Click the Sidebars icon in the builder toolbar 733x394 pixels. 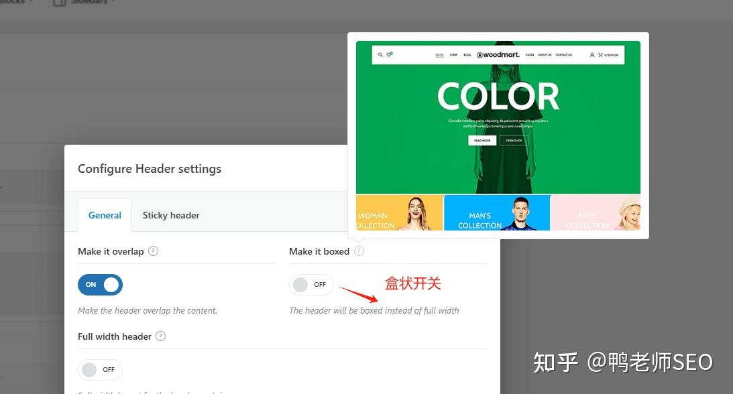[59, 3]
